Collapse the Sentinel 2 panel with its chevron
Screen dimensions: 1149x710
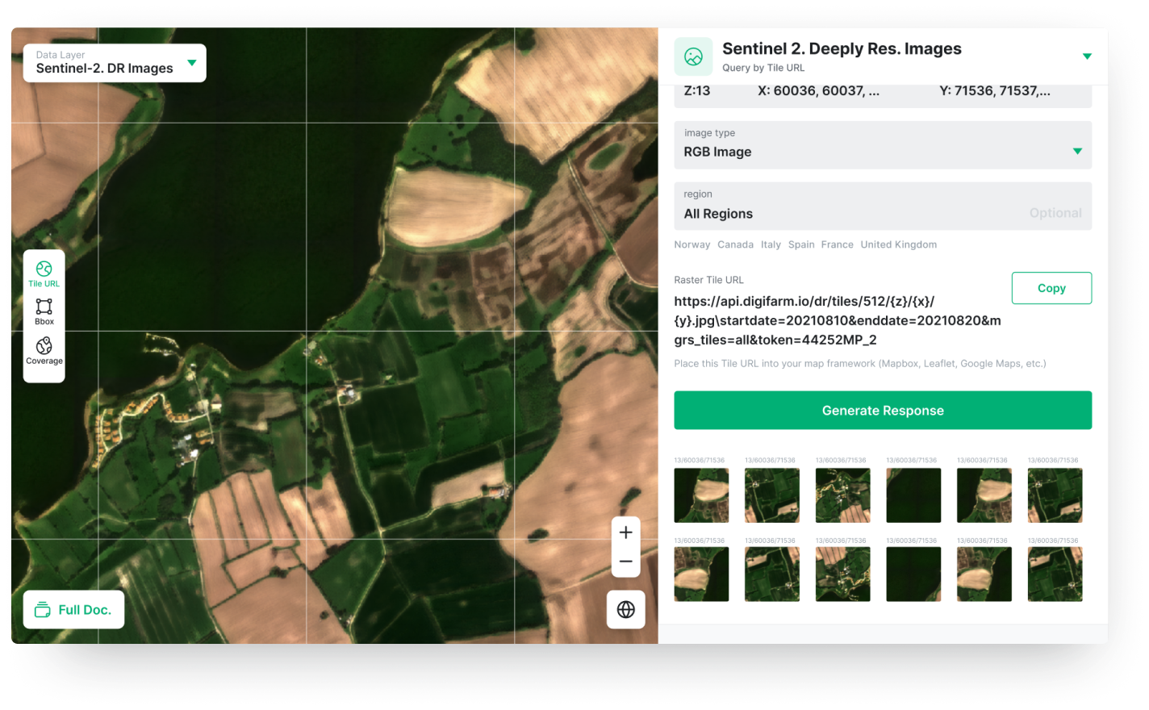[x=1088, y=56]
